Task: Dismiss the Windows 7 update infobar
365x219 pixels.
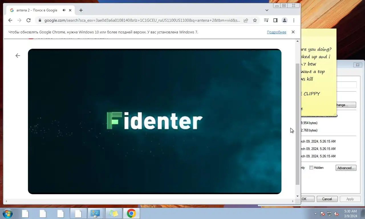Action: click(x=293, y=32)
